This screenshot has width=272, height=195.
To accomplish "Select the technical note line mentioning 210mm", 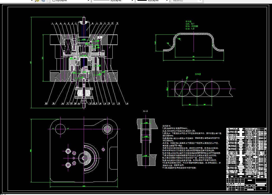I will pyautogui.click(x=175, y=128).
